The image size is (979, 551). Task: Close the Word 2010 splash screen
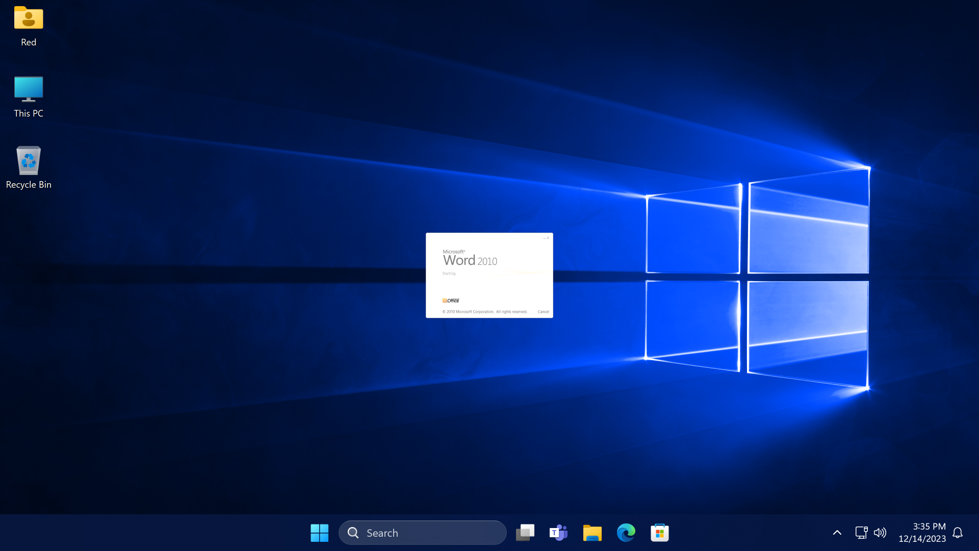tap(548, 238)
